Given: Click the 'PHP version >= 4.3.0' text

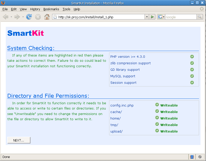Looking at the screenshot, I should tap(128, 57).
